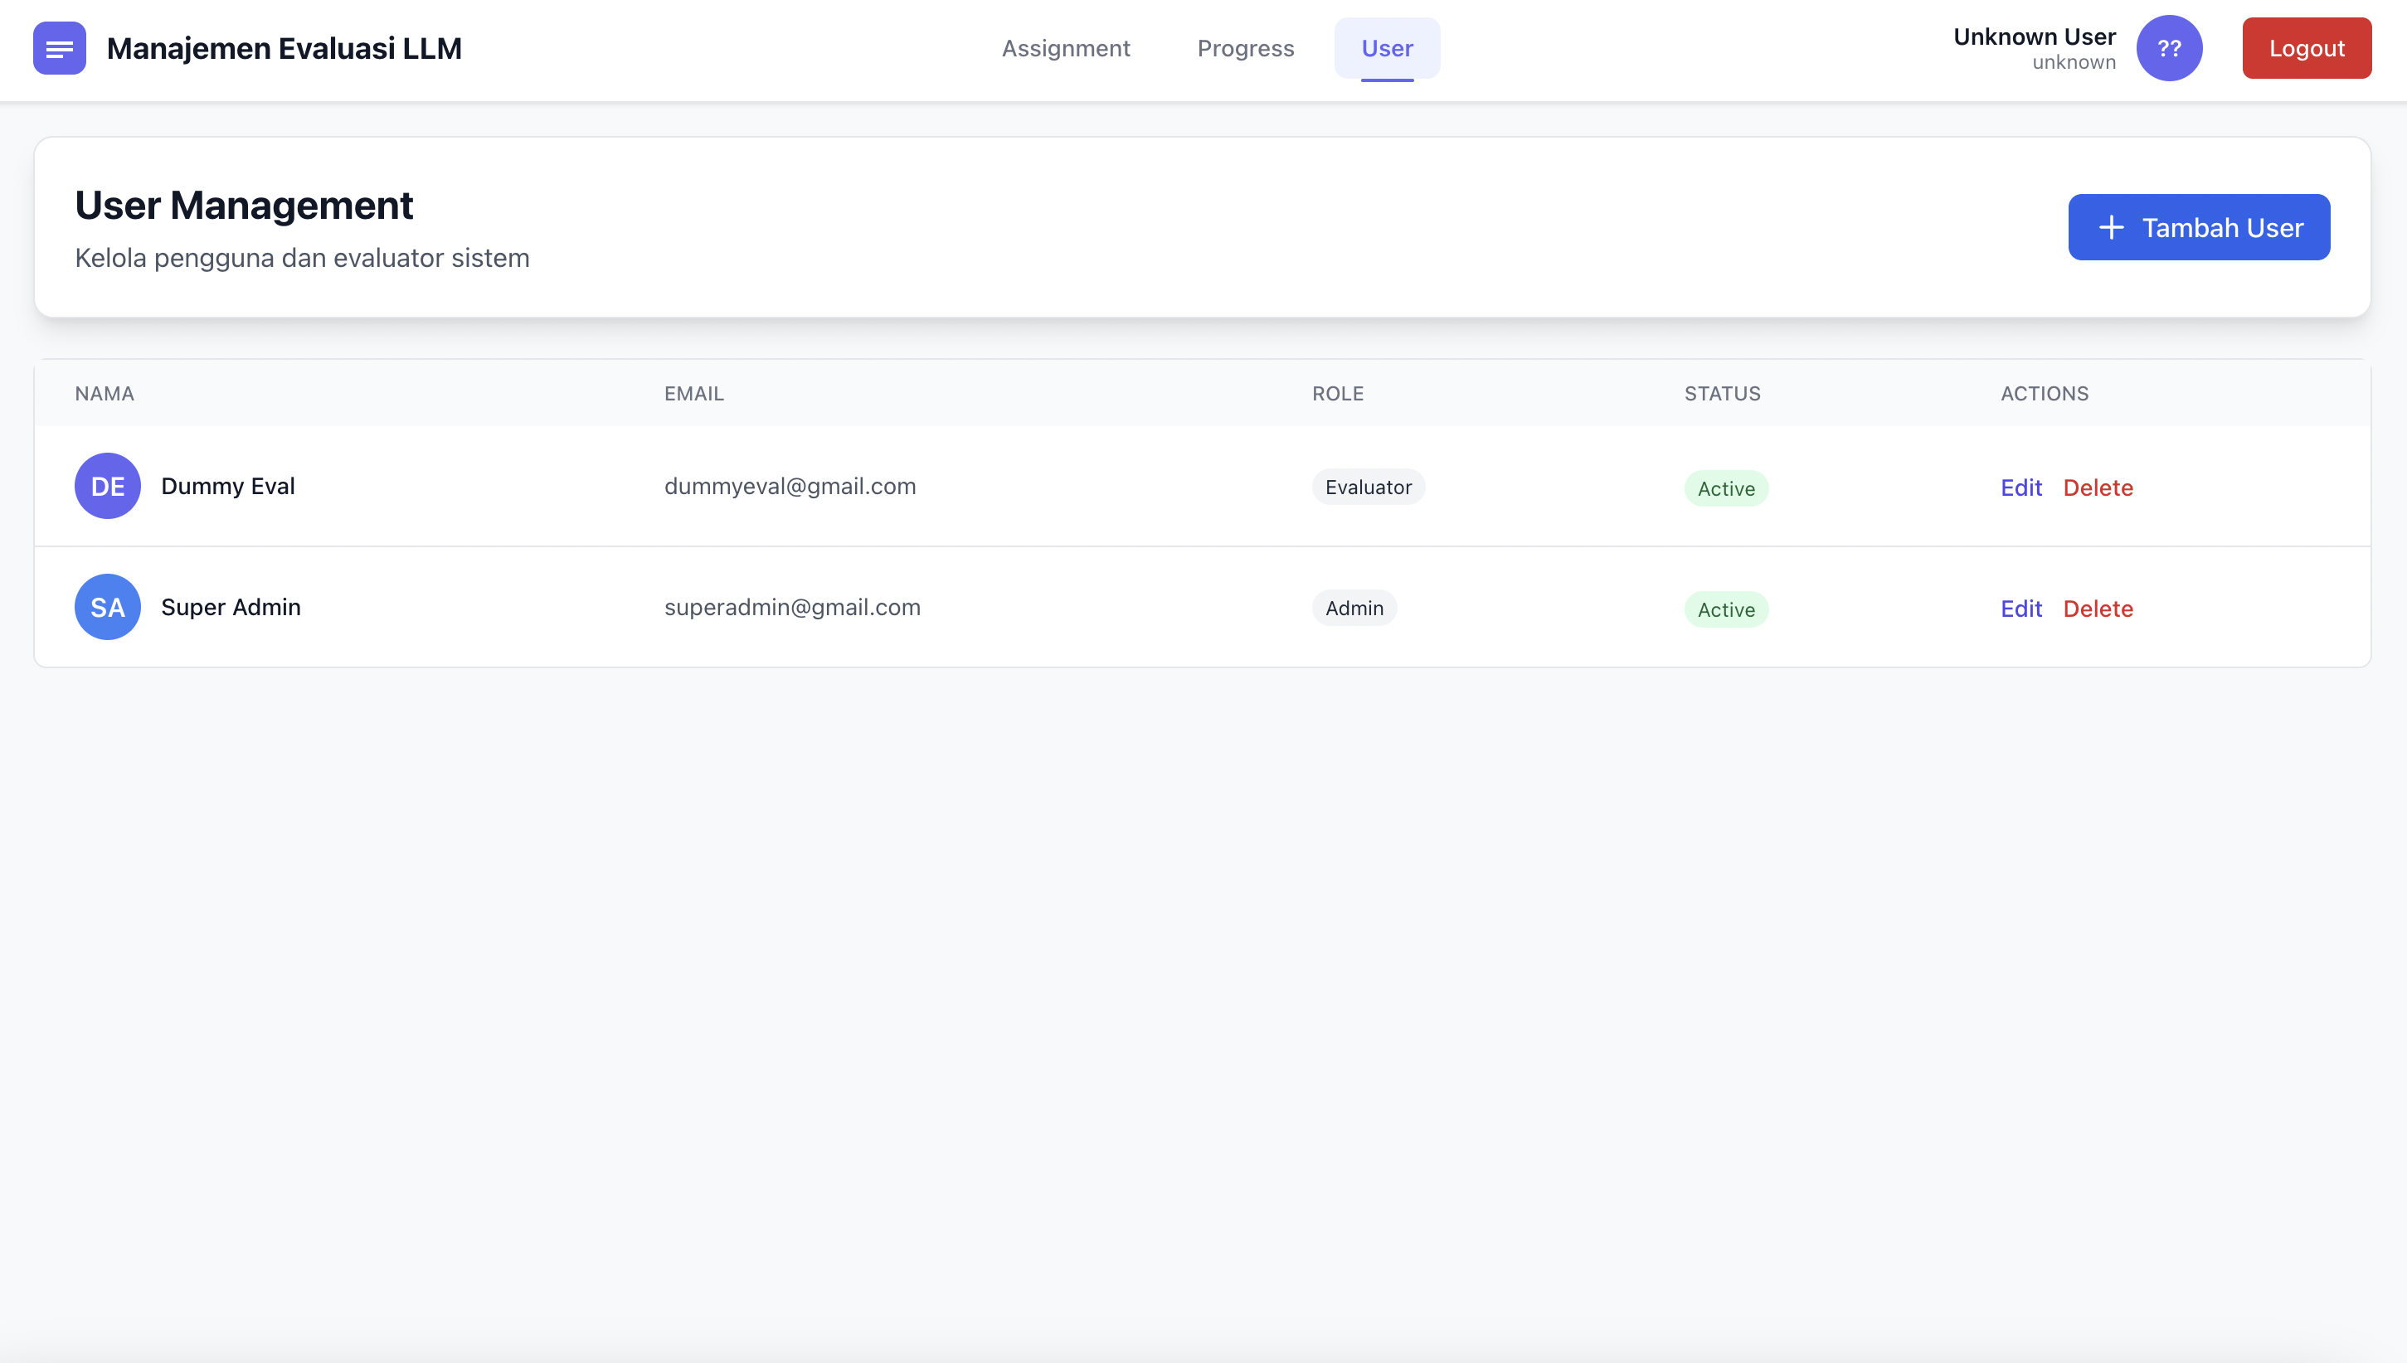
Task: Select the User tab
Action: click(1387, 48)
